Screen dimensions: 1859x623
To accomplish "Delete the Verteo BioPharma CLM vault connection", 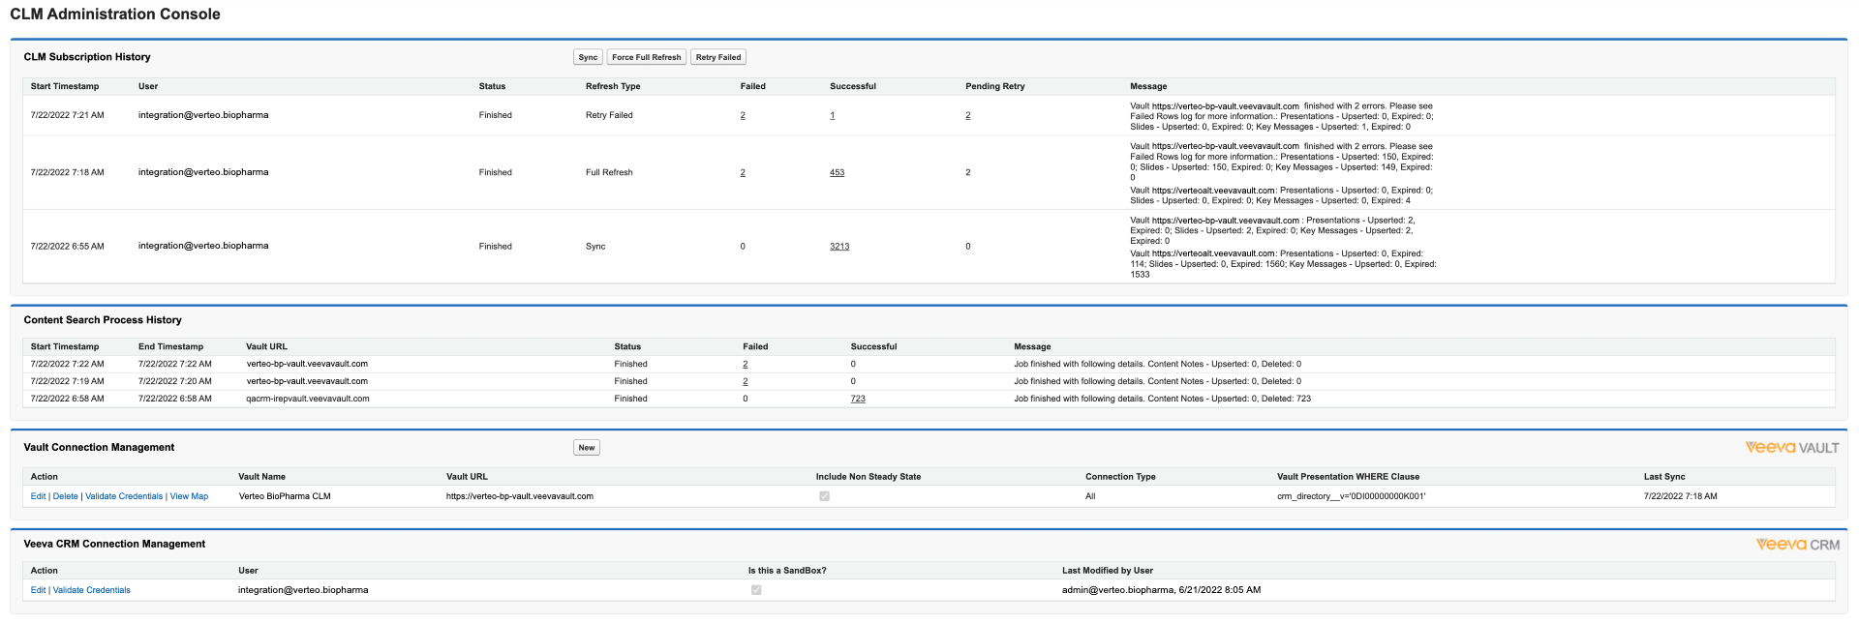I will (66, 496).
